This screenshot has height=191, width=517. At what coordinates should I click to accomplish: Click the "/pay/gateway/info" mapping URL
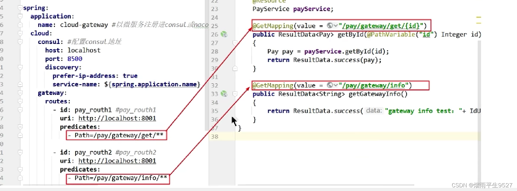tap(374, 85)
